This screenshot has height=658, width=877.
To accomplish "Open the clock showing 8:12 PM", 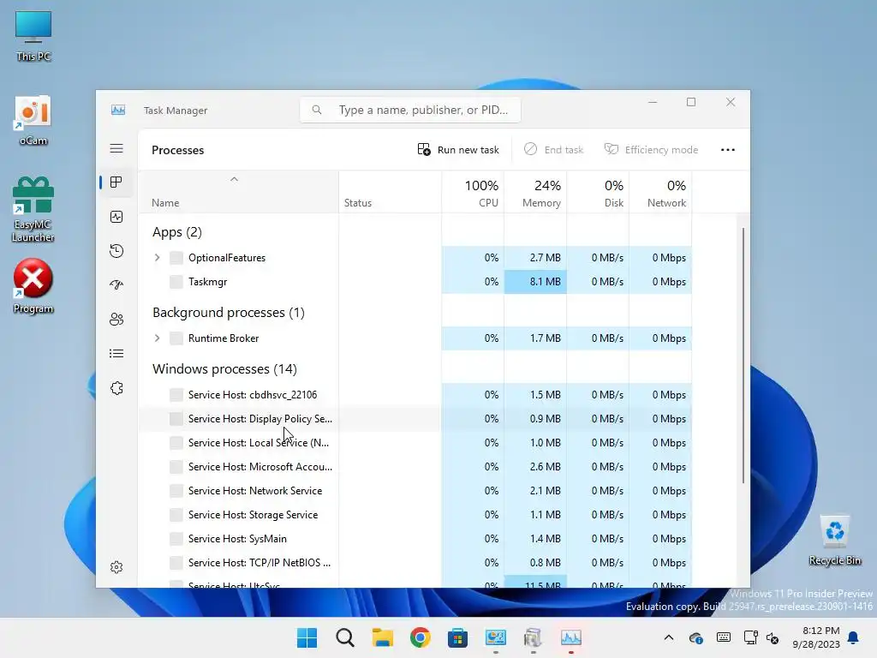I will [x=816, y=637].
